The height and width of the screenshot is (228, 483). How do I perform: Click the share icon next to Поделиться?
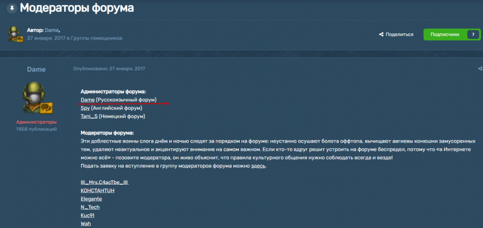[x=381, y=35]
